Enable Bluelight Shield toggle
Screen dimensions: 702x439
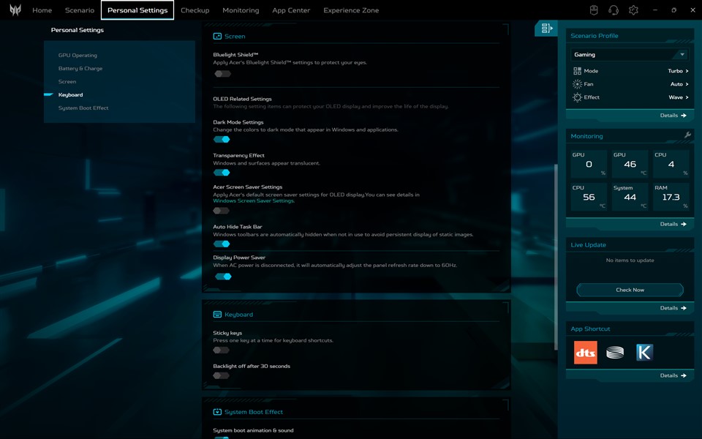point(222,74)
